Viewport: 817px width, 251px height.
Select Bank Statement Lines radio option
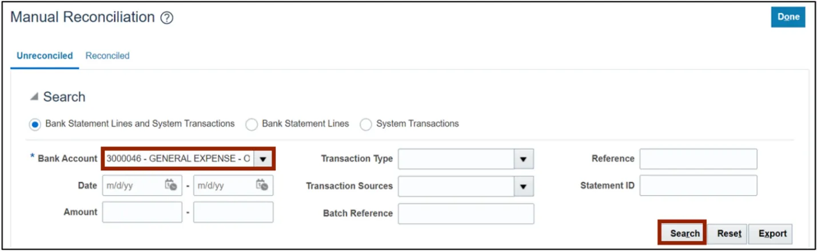[252, 124]
